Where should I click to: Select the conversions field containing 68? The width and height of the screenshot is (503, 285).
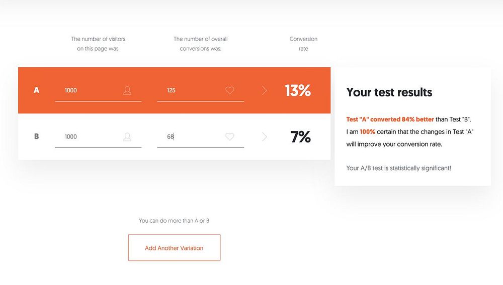click(191, 136)
